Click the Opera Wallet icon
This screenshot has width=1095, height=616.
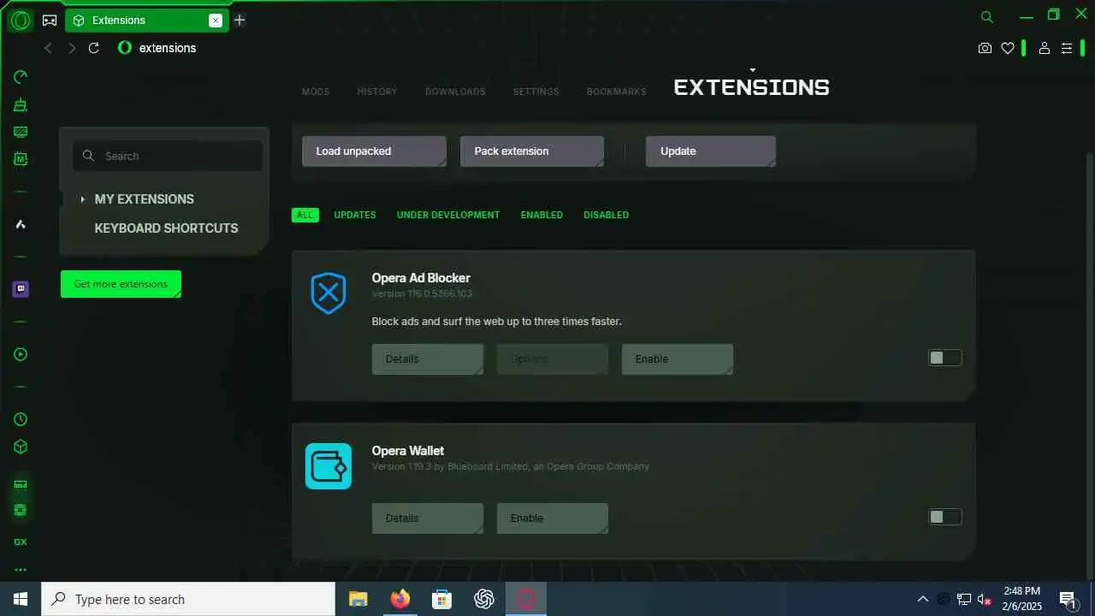(x=328, y=466)
